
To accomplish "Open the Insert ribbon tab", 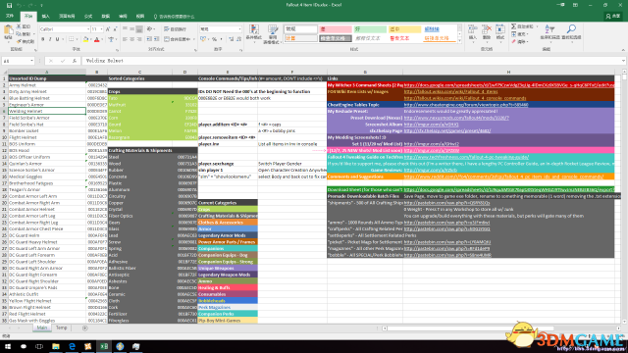I will [46, 17].
